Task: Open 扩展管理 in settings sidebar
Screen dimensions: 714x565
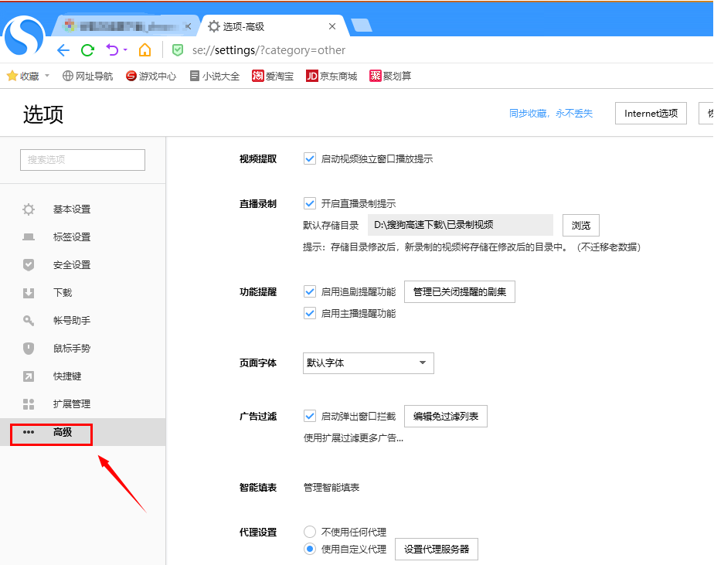Action: point(71,404)
